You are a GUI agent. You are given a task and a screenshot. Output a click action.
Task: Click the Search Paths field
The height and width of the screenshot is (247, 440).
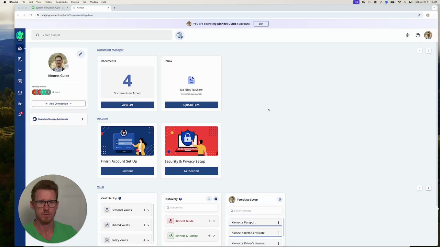(x=191, y=208)
